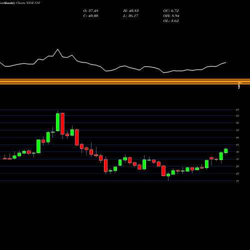Click the '52' price axis label

pyautogui.click(x=237, y=130)
